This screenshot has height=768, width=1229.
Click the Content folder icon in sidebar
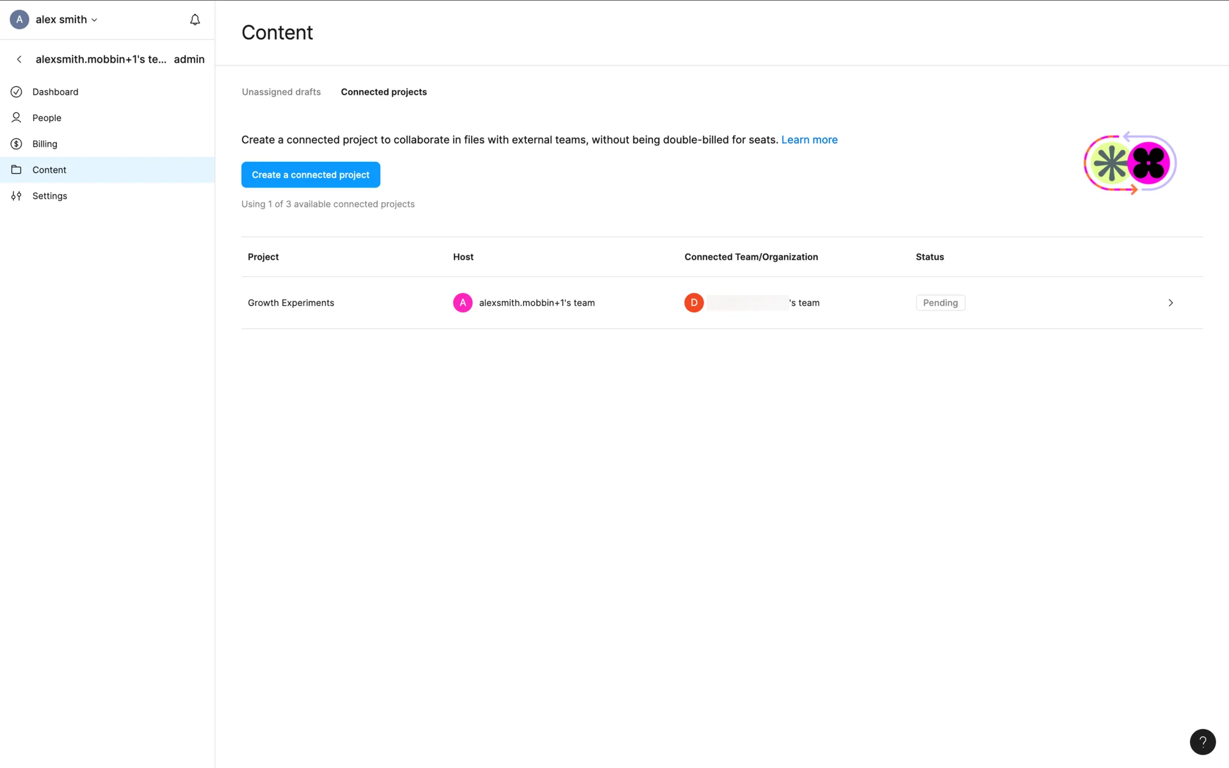click(17, 170)
